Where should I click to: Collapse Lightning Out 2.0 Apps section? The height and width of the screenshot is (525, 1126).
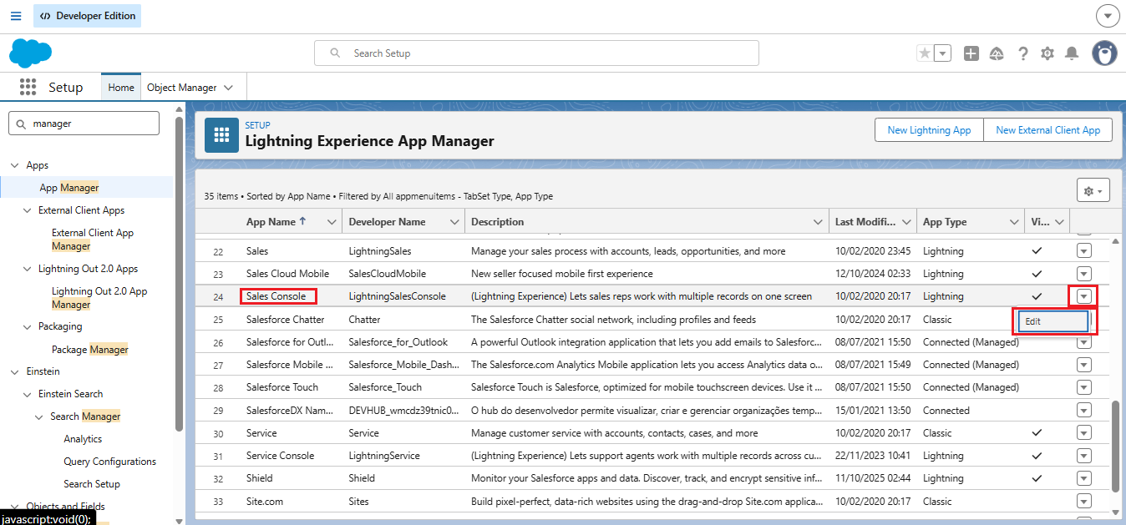(x=27, y=269)
